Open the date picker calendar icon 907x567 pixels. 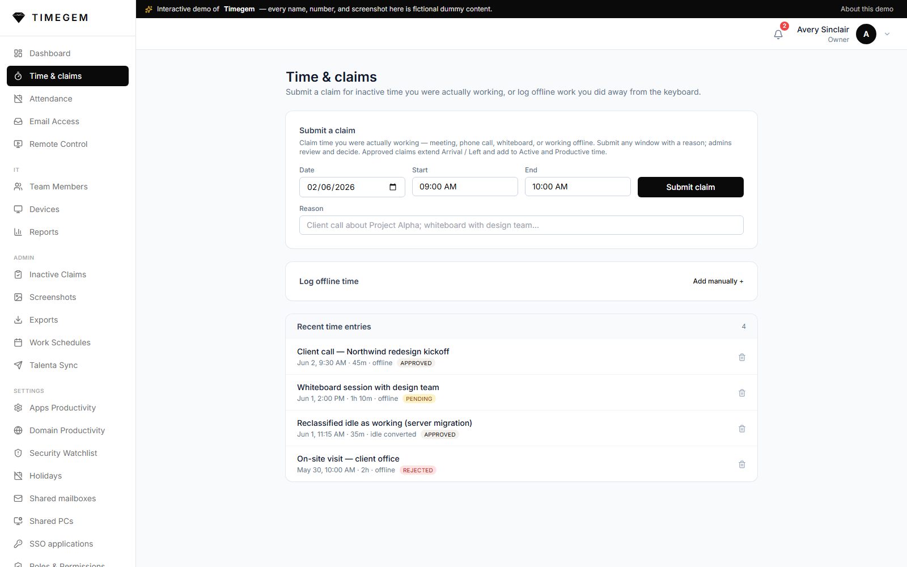click(393, 187)
